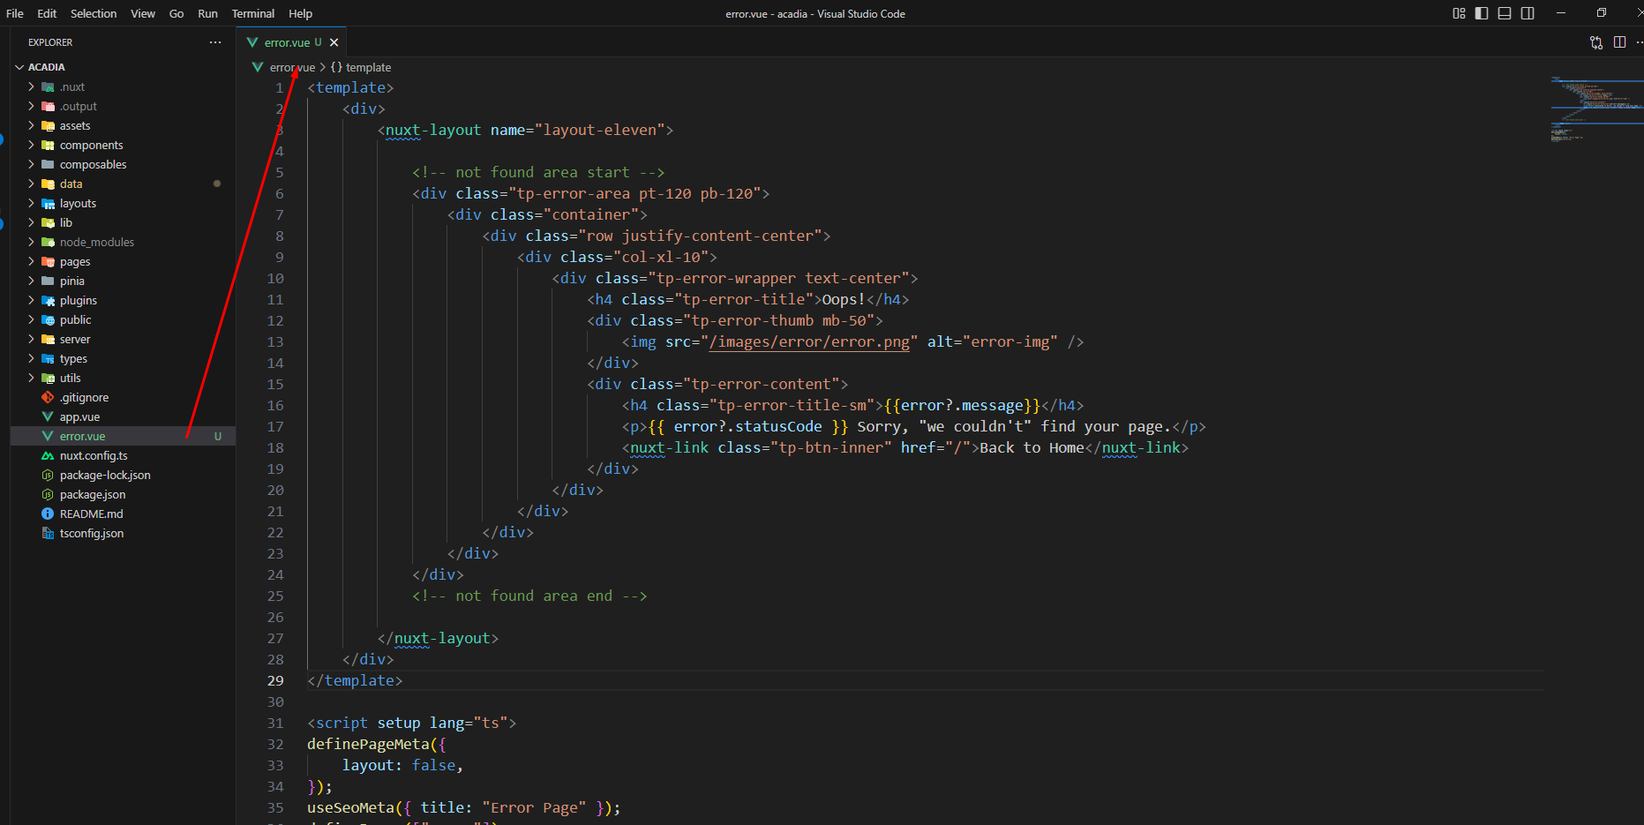Click the Vue icon beside app.vue
This screenshot has height=825, width=1644.
click(49, 416)
